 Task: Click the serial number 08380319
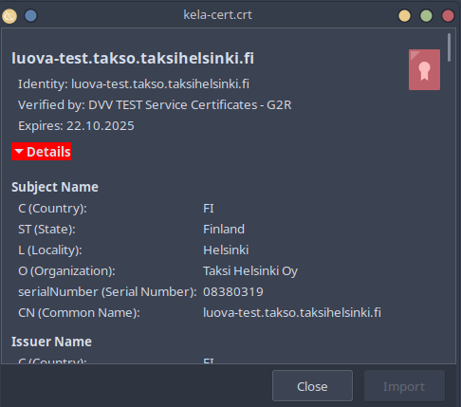[233, 292]
